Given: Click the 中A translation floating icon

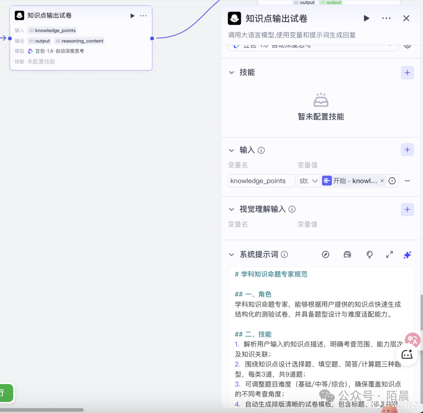Looking at the screenshot, I should coord(412,340).
